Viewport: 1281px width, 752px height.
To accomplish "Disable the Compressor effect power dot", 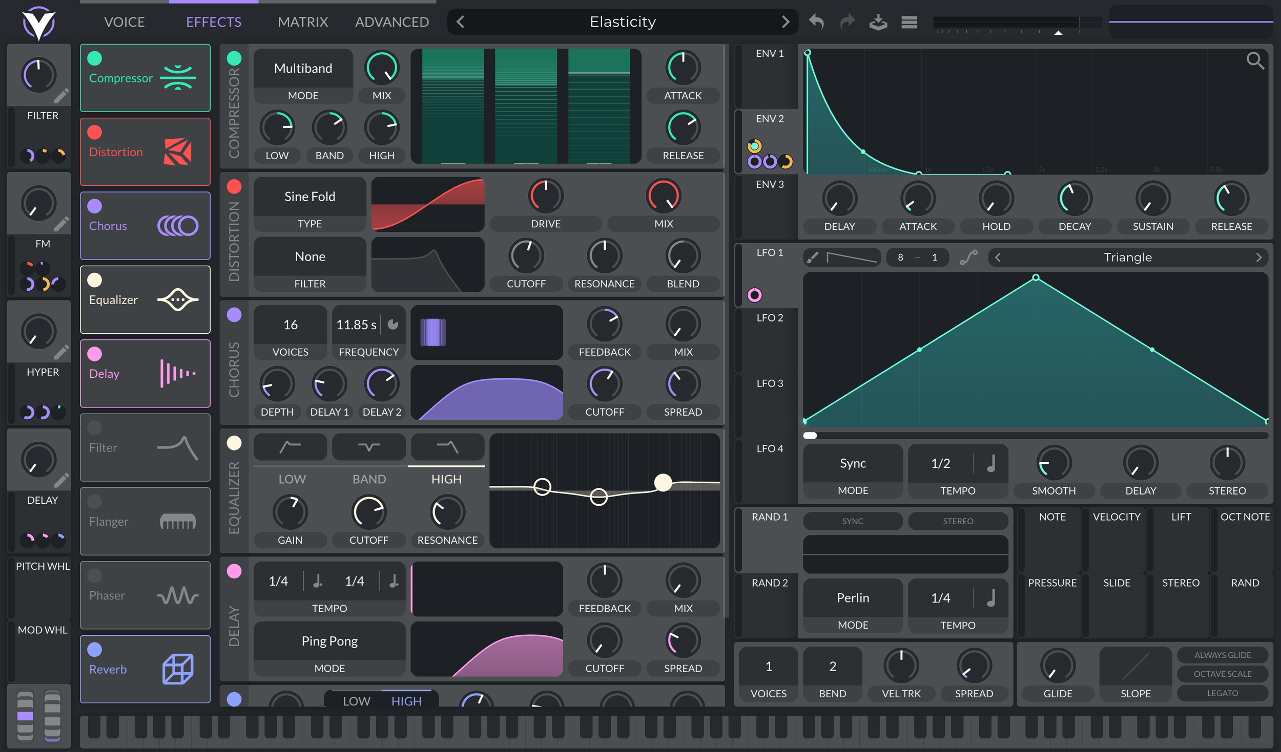I will click(95, 58).
